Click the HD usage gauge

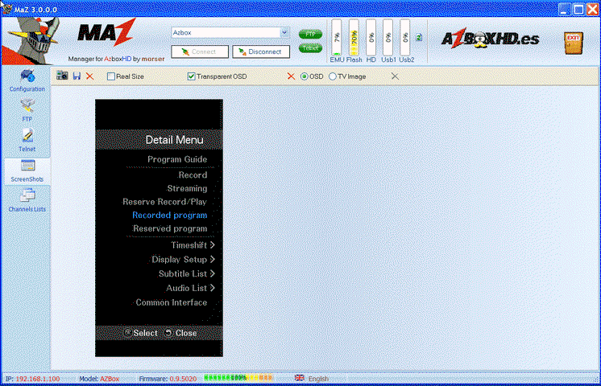[371, 38]
